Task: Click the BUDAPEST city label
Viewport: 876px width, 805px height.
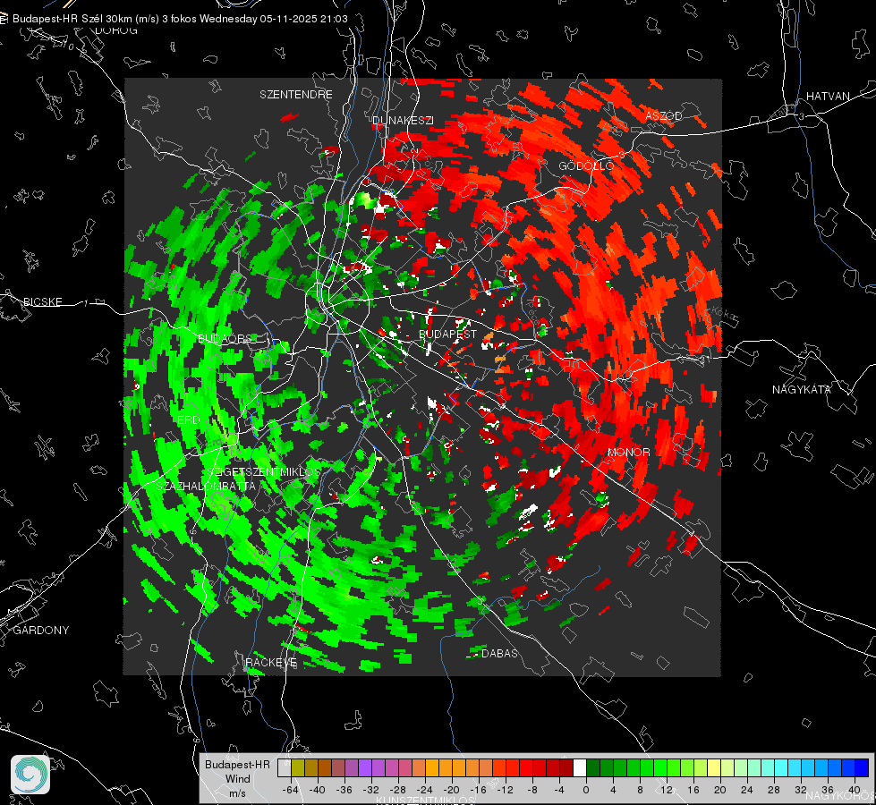Action: [448, 334]
